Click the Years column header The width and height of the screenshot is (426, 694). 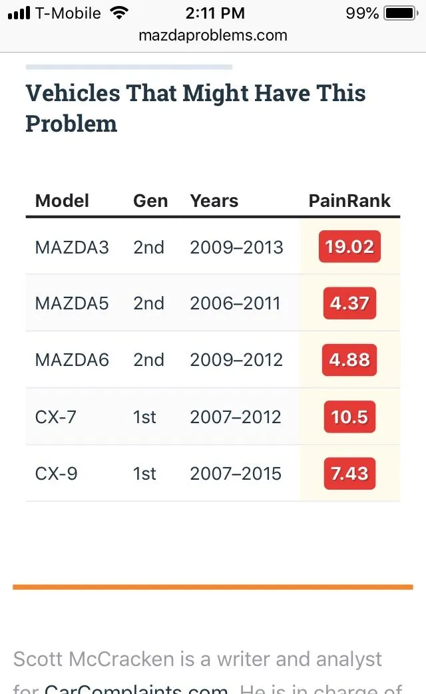[x=214, y=201]
